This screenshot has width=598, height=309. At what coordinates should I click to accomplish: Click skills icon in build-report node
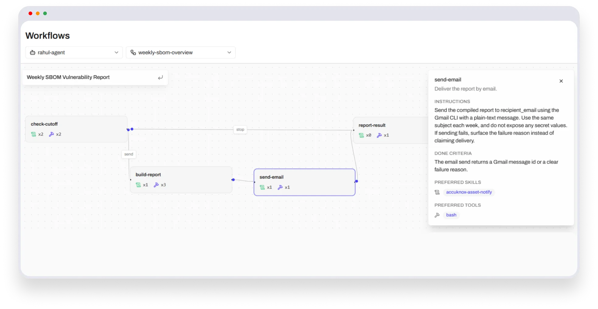click(x=138, y=185)
